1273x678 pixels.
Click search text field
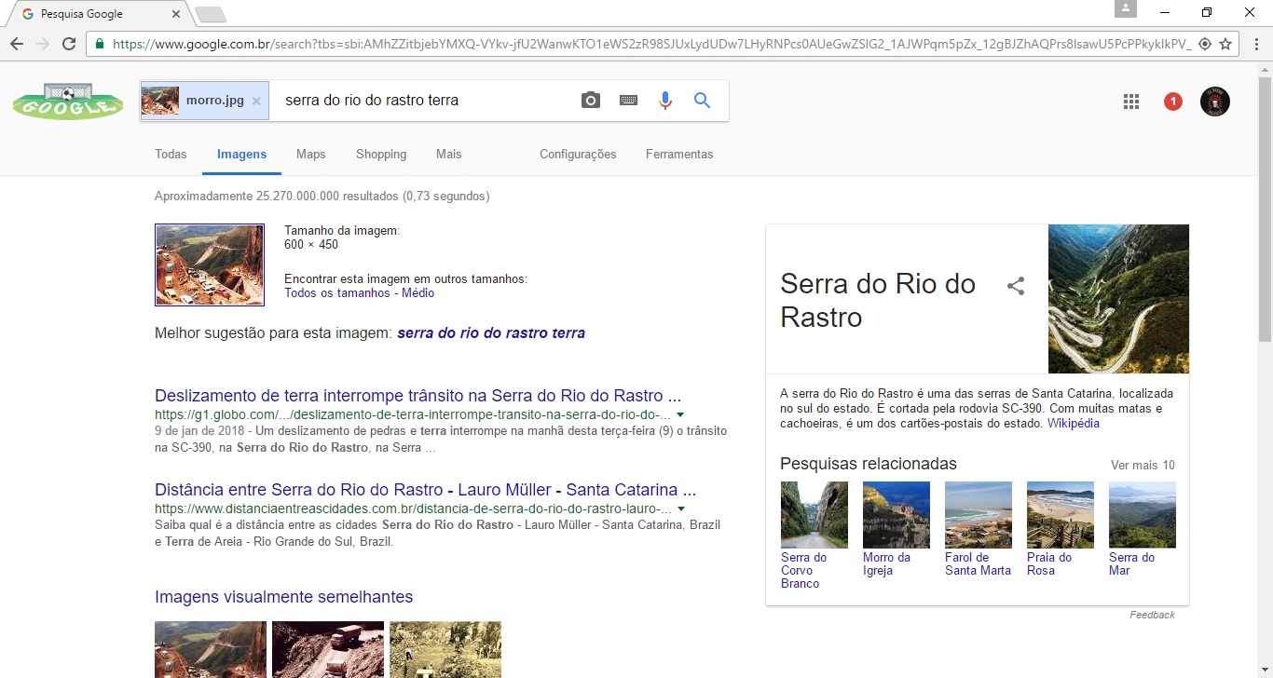click(x=424, y=101)
